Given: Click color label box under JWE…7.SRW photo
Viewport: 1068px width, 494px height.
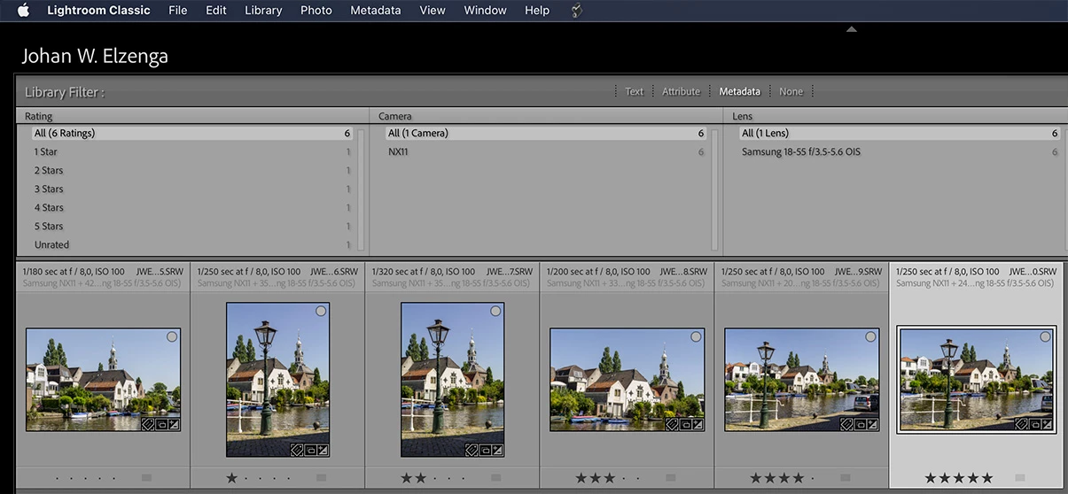Looking at the screenshot, I should click(495, 478).
